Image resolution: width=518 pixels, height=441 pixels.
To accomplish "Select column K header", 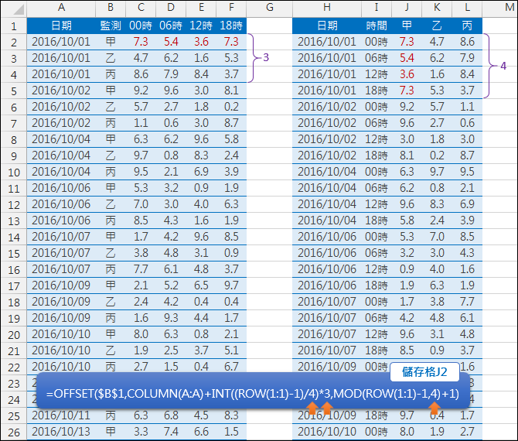I will pos(437,9).
